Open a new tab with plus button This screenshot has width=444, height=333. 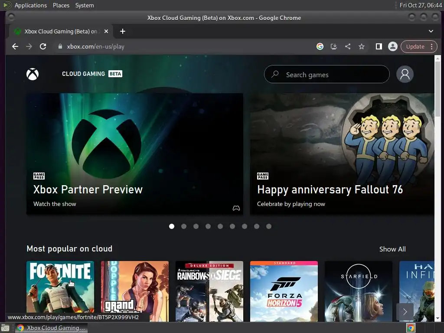(123, 31)
